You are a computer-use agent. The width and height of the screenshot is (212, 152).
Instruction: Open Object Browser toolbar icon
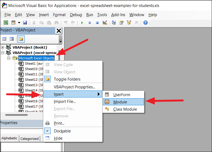(x=129, y=23)
